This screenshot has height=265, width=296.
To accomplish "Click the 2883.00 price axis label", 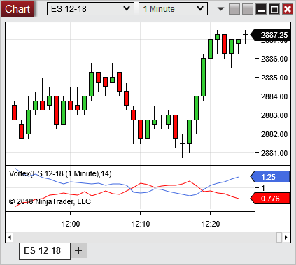I will (x=274, y=115).
